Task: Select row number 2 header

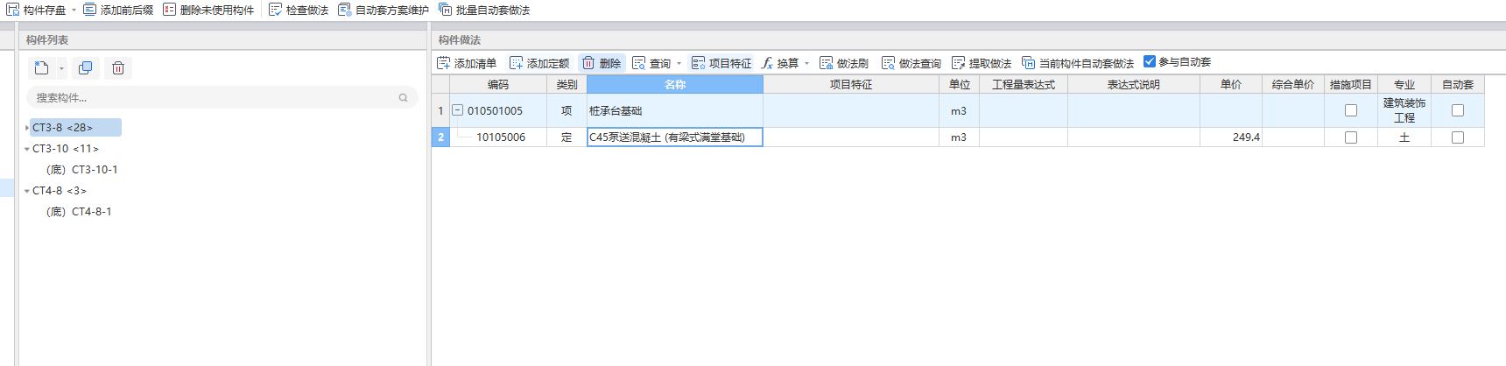Action: (440, 137)
